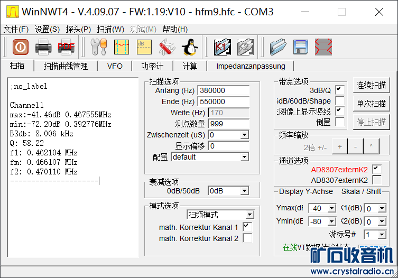The image size is (398, 278).
Task: Click the yellow dB display icon
Action: click(x=144, y=47)
